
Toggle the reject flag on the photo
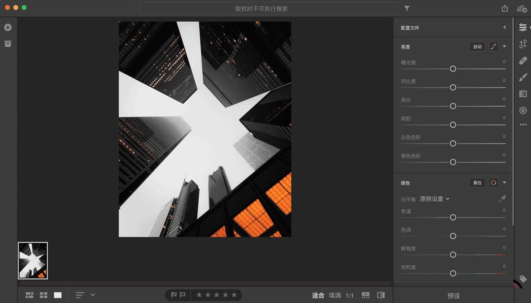[183, 295]
